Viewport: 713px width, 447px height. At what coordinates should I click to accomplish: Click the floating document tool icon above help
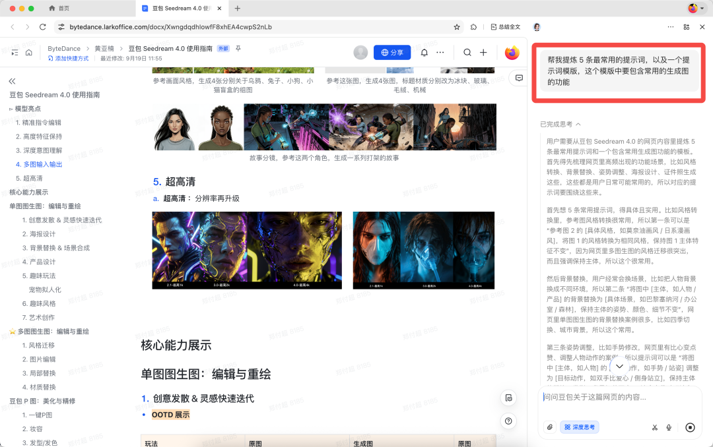[508, 398]
